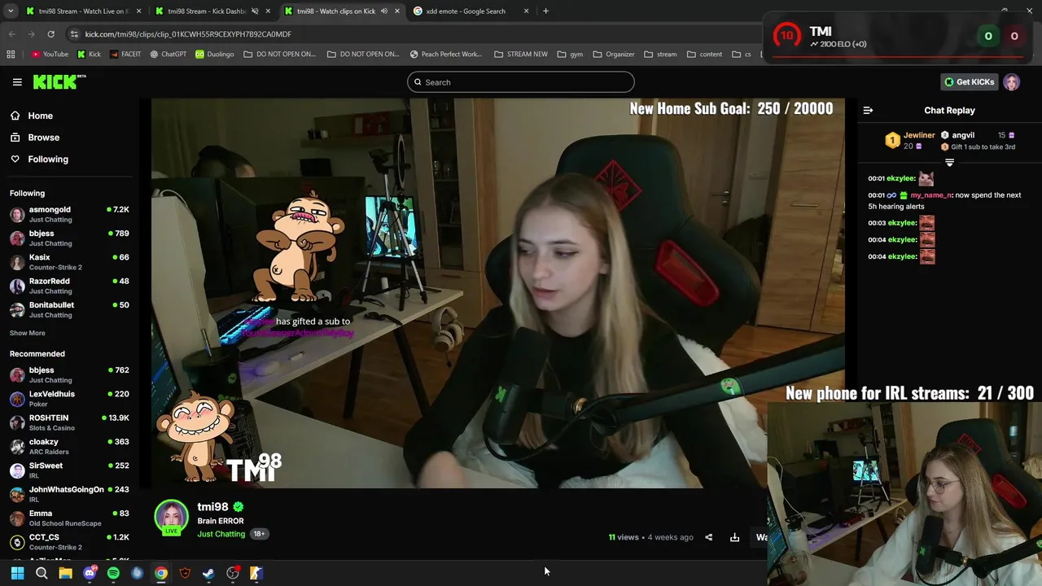Open Steam from taskbar
The height and width of the screenshot is (586, 1042).
click(208, 573)
